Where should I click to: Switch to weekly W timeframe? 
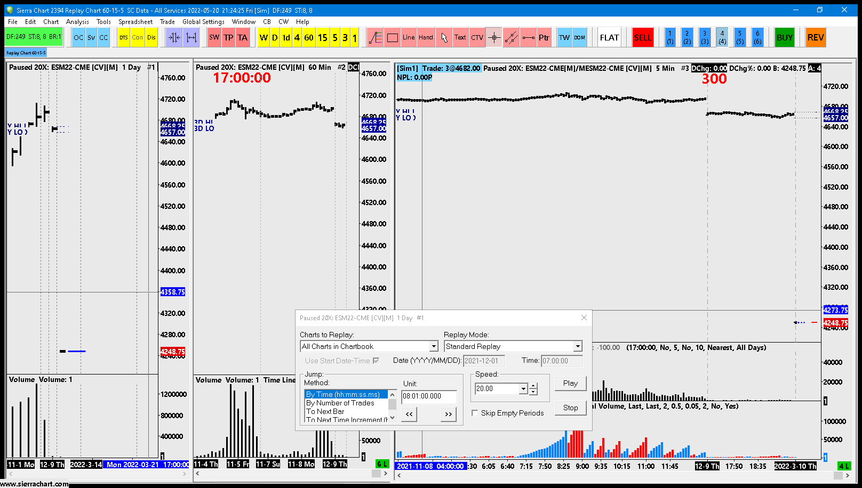264,37
